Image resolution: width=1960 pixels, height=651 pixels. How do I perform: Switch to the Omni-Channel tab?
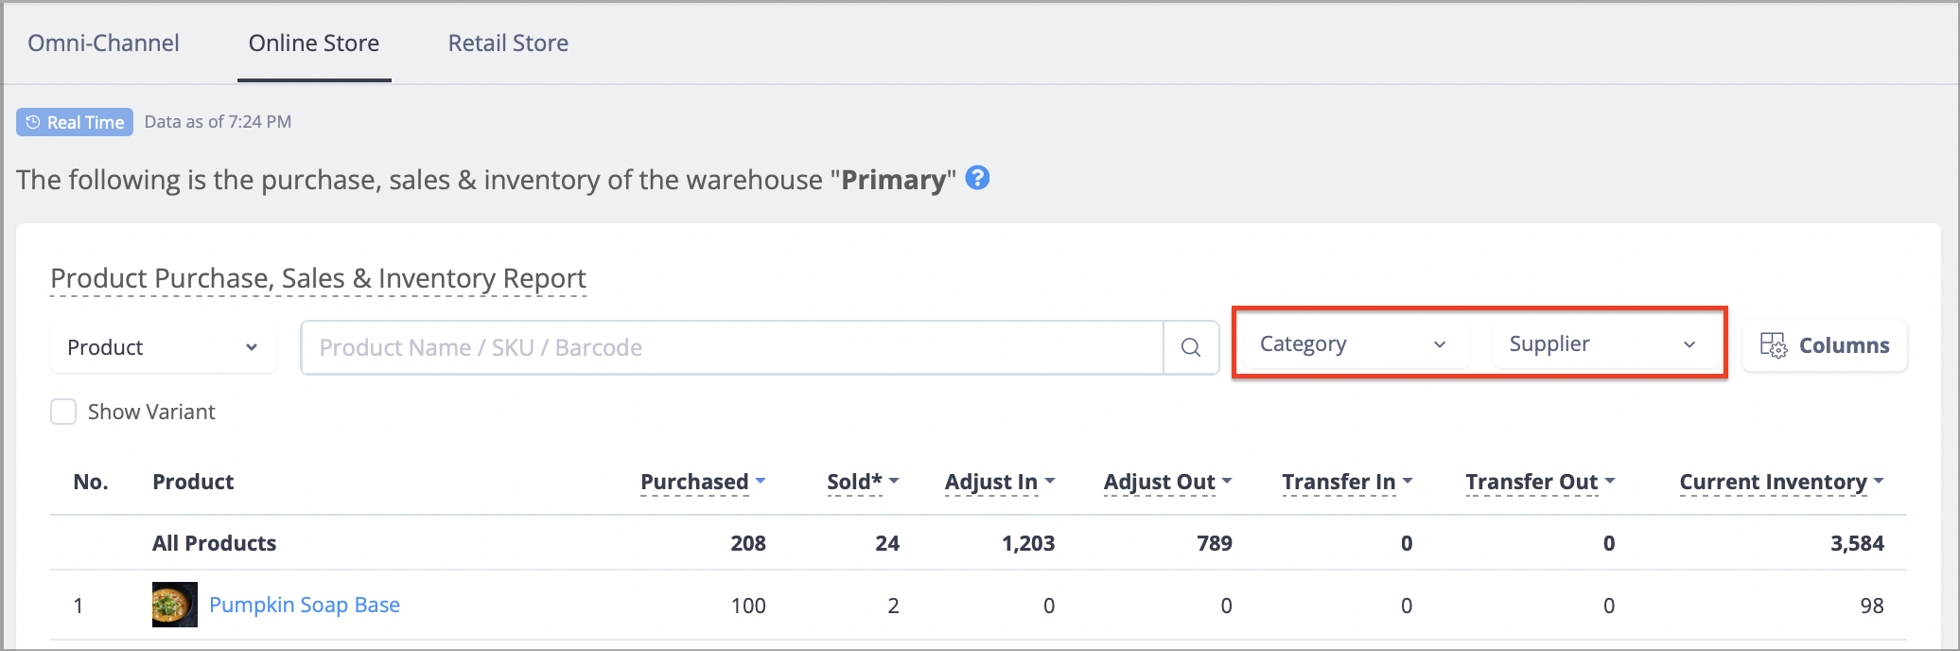(103, 43)
